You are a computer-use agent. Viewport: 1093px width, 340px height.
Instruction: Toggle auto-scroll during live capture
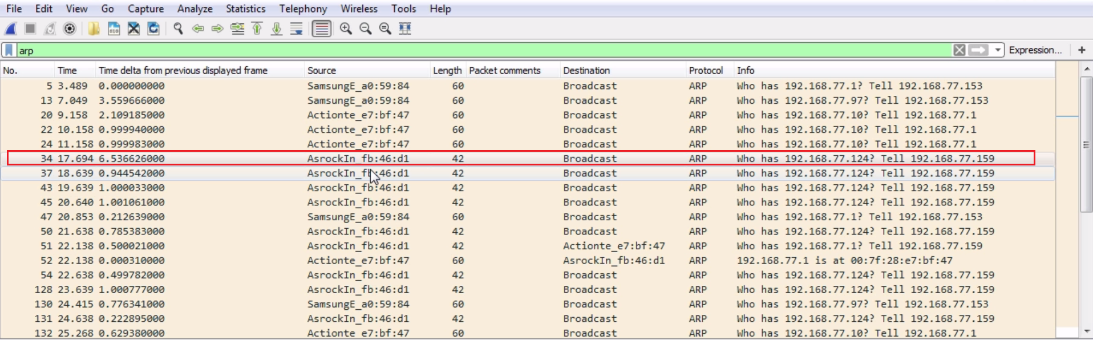pyautogui.click(x=297, y=29)
